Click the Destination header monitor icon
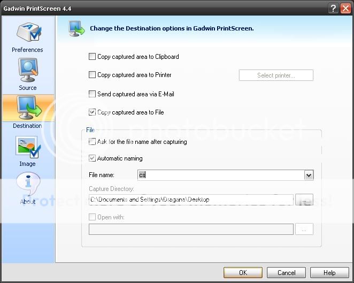Image resolution: width=354 pixels, height=283 pixels. [x=76, y=28]
